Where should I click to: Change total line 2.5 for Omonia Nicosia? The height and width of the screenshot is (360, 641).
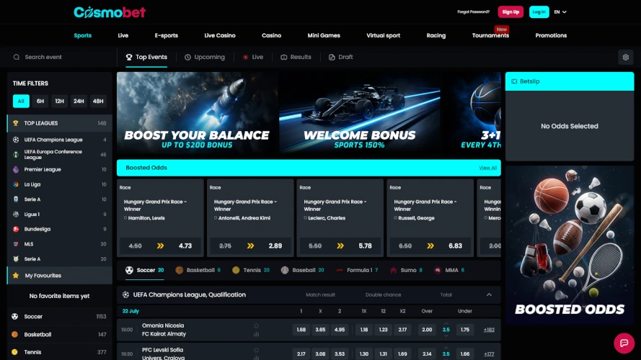[446, 330]
